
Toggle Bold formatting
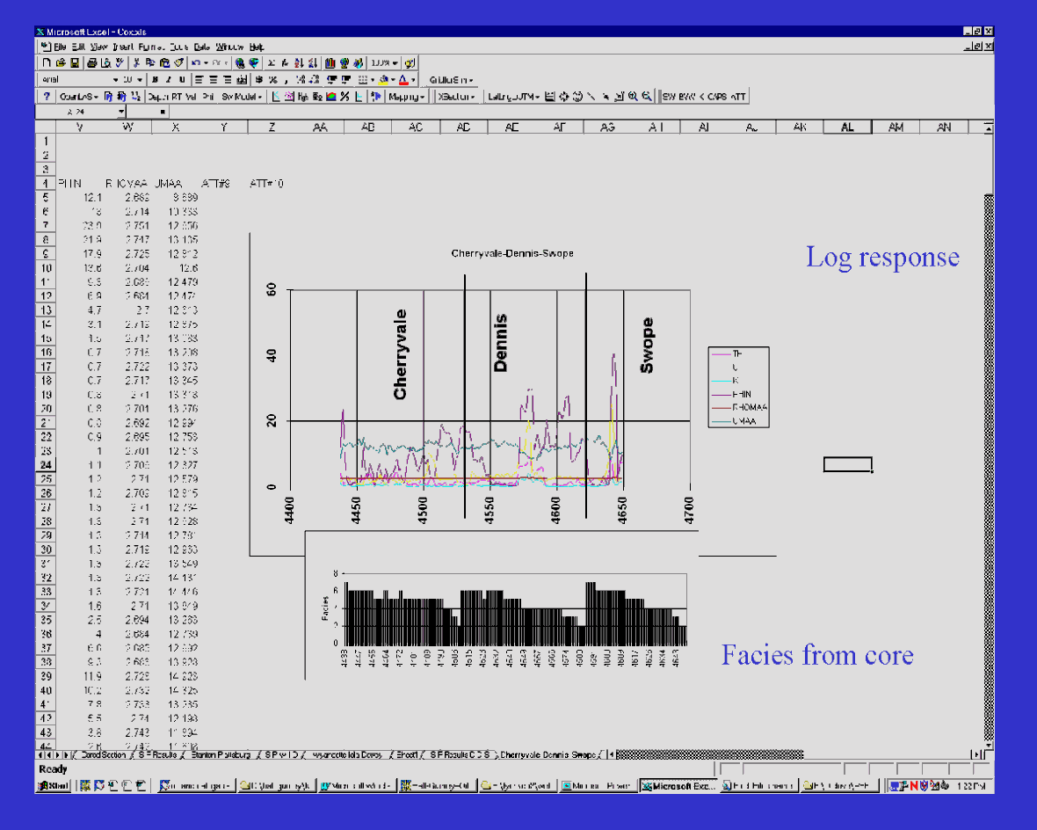(x=155, y=80)
